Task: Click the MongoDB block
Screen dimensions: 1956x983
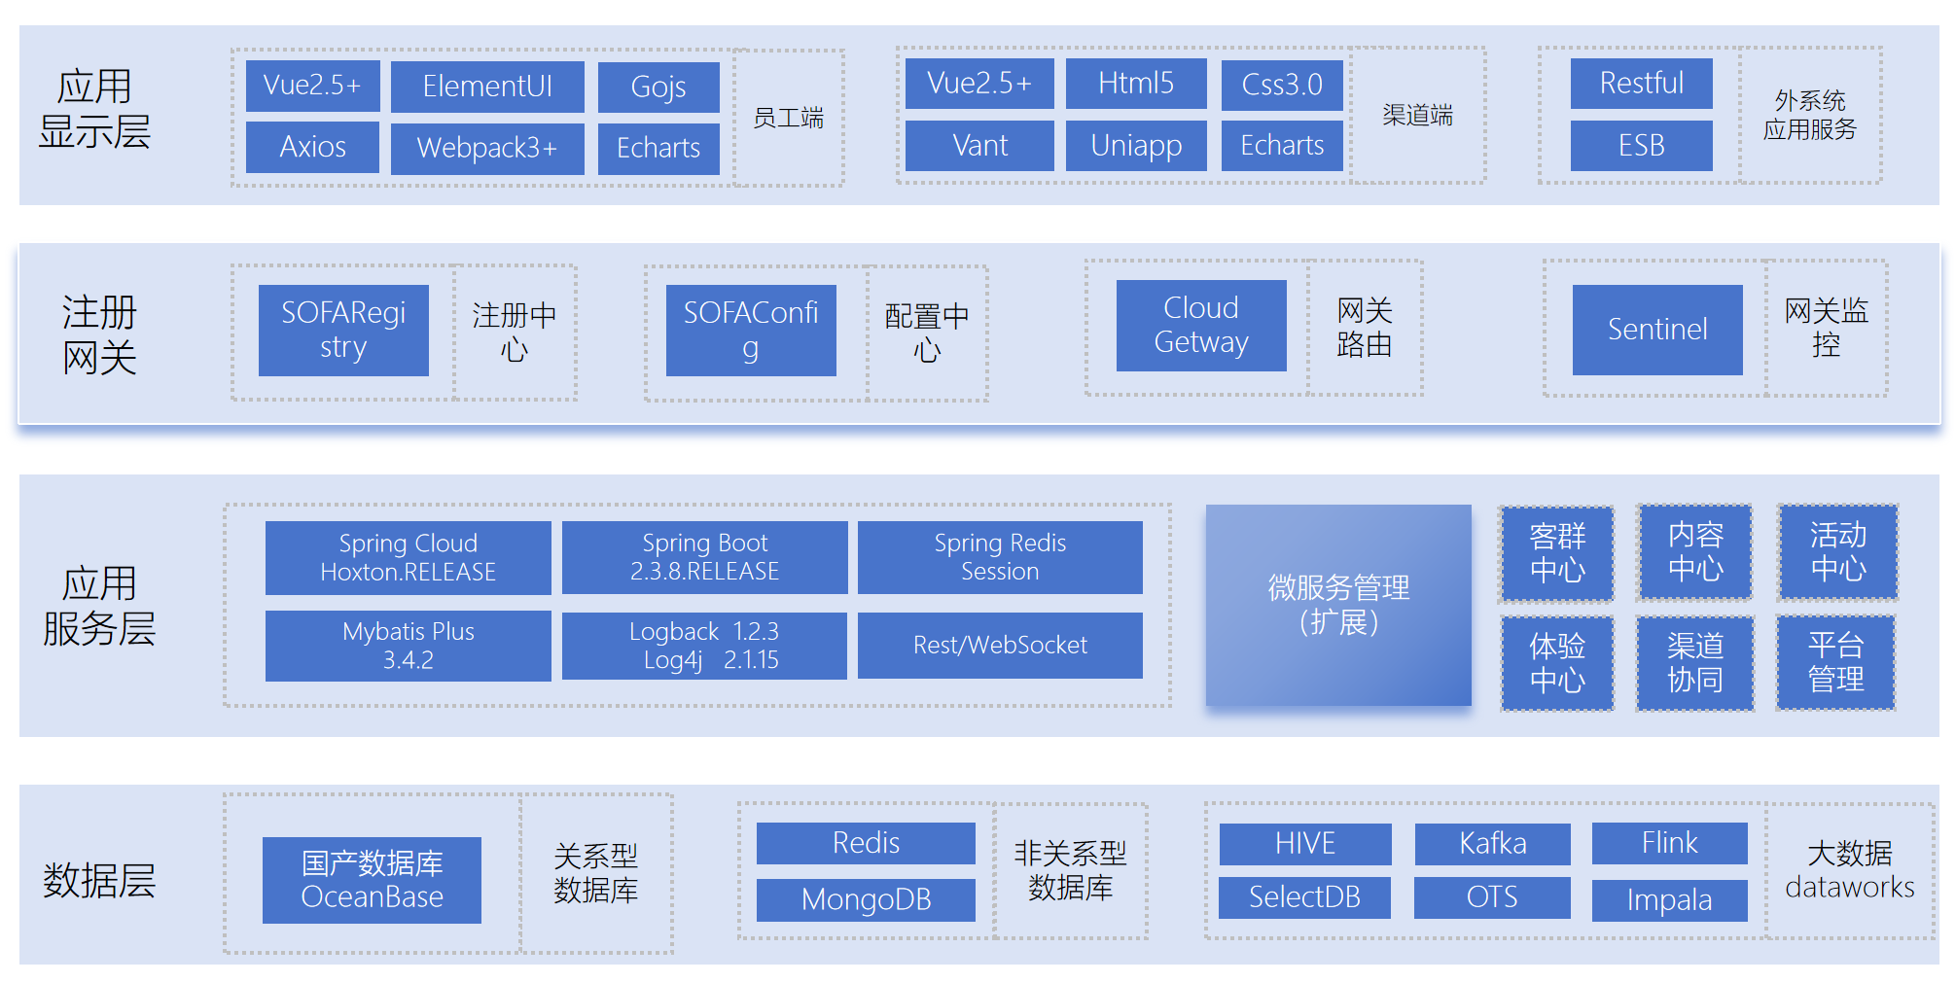Action: click(866, 900)
